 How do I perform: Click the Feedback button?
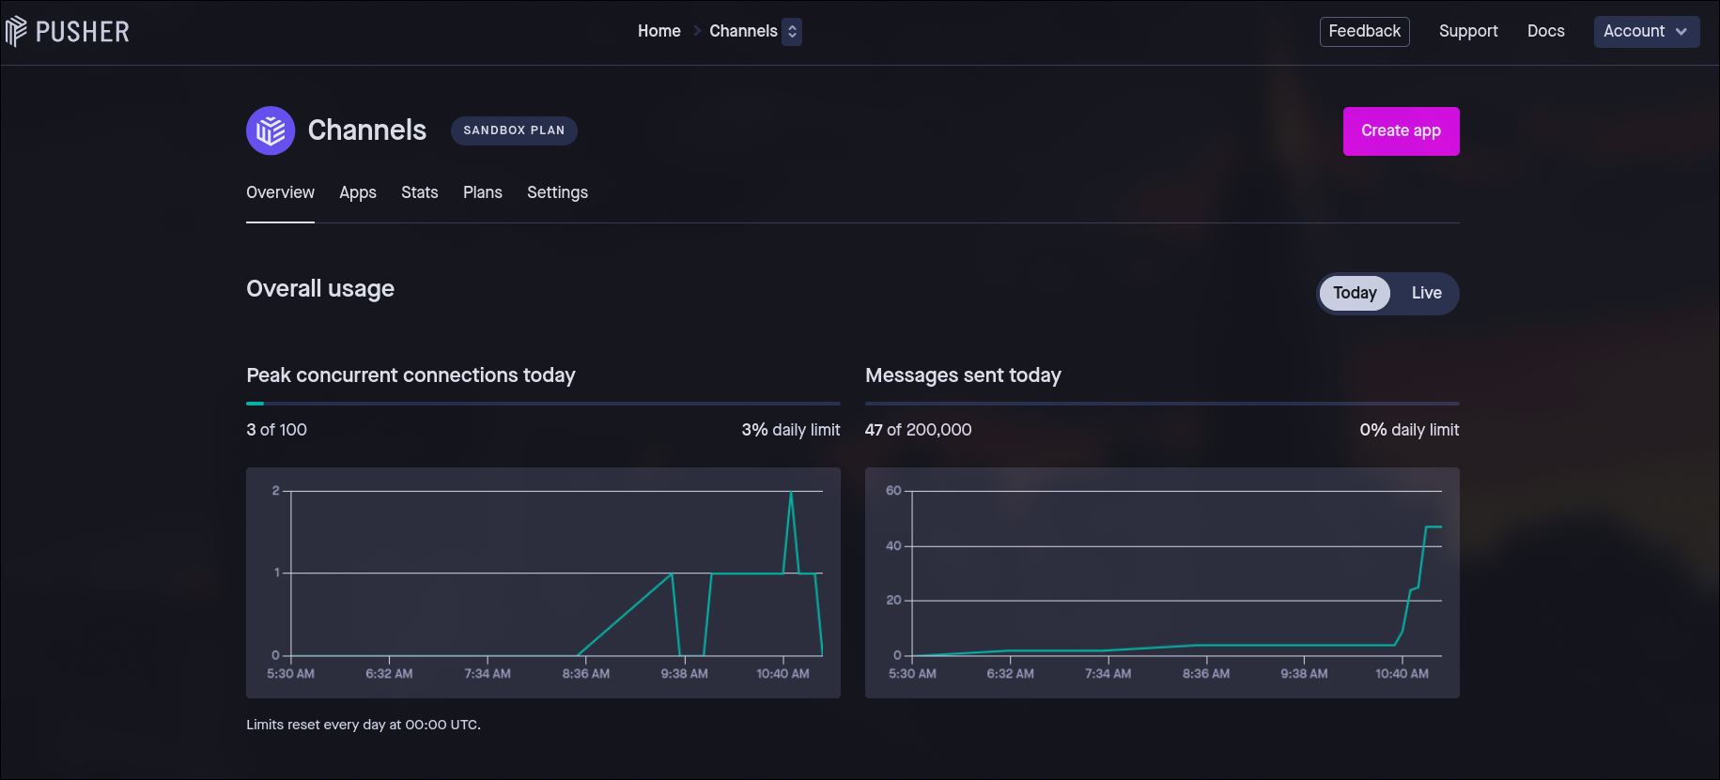1364,31
